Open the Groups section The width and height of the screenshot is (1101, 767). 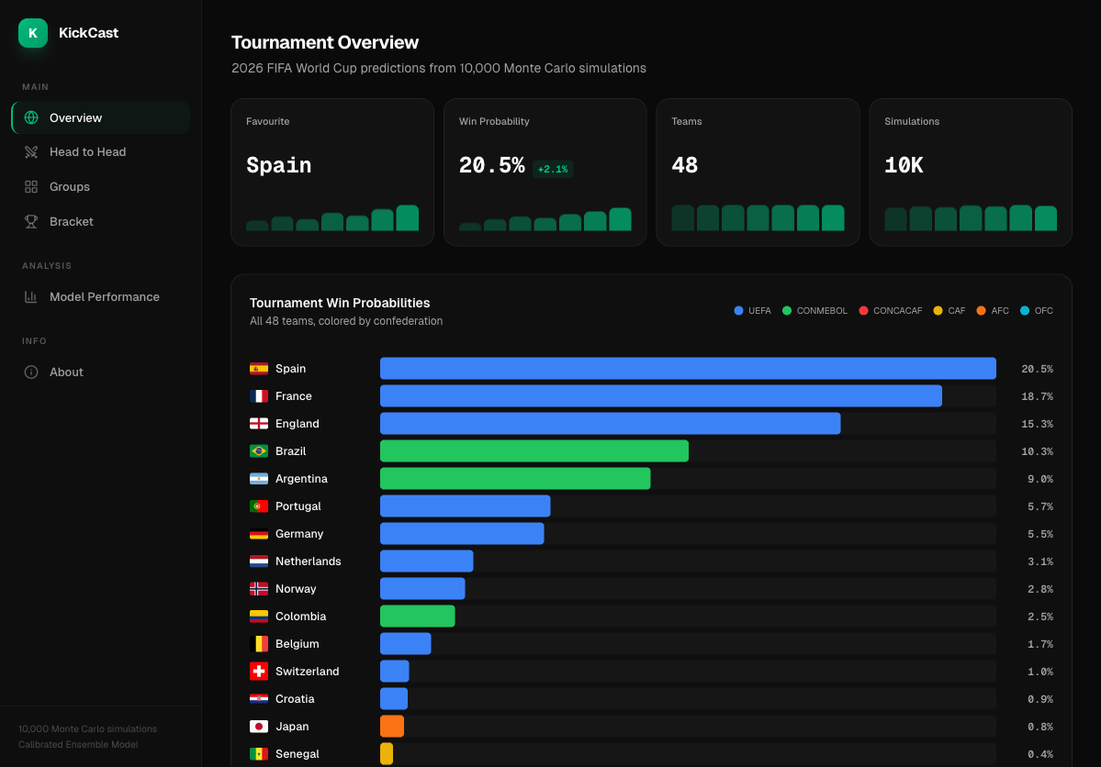click(101, 186)
